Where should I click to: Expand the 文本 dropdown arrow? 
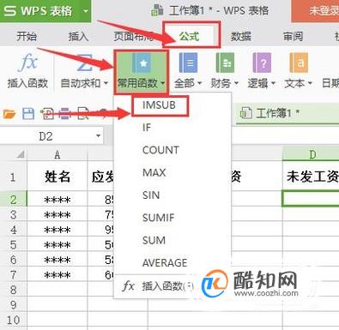[310, 83]
